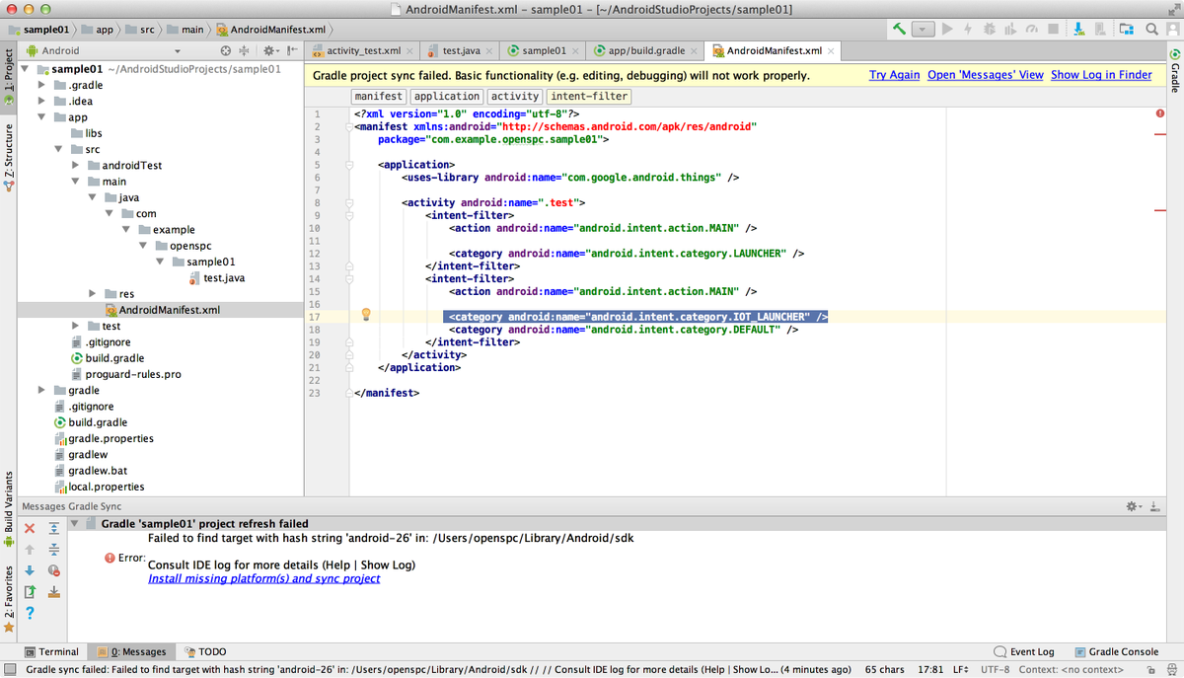Expand the res folder
1184x678 pixels.
(x=93, y=293)
